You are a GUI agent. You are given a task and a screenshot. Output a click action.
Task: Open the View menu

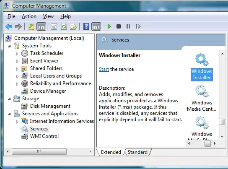pos(48,16)
